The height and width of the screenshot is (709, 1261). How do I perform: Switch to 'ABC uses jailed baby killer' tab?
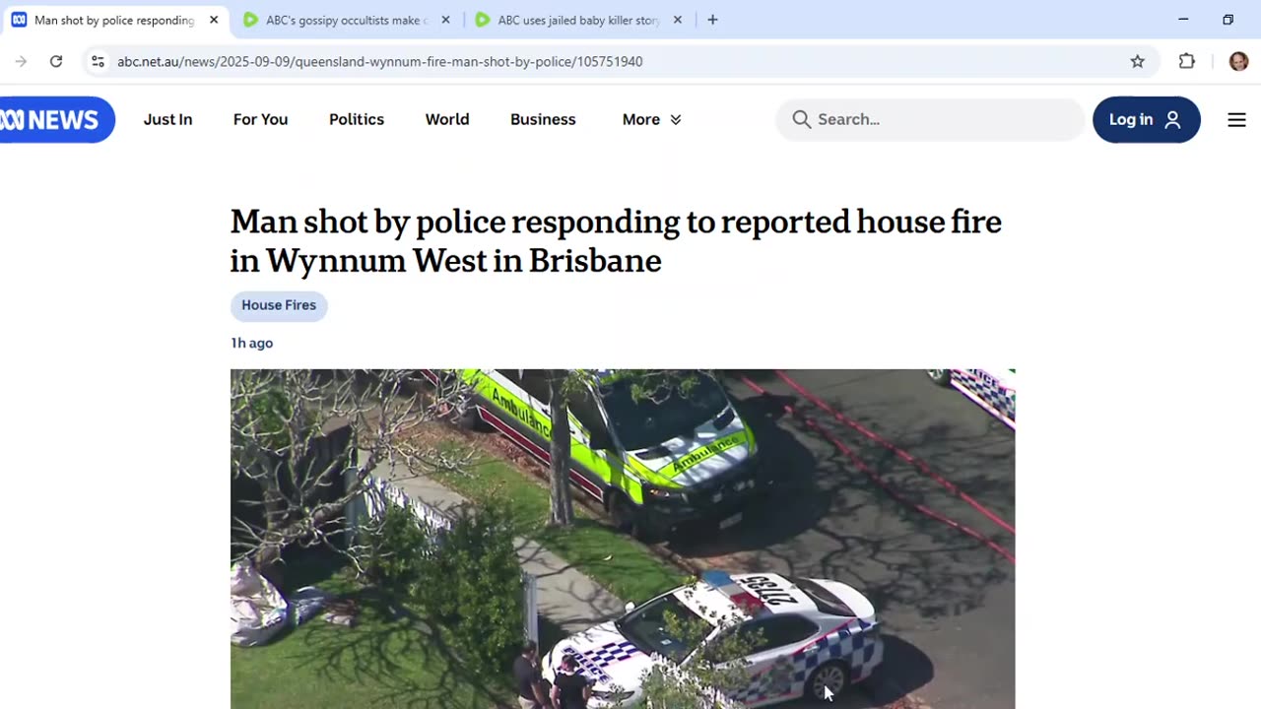578,20
